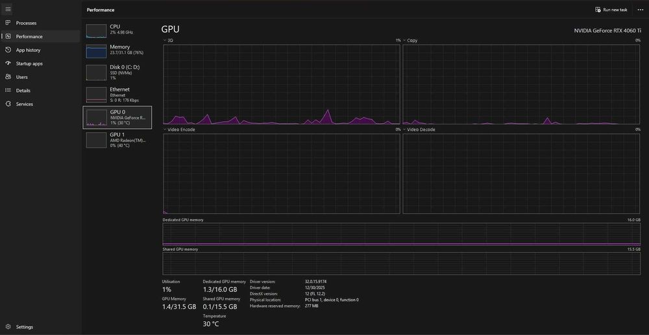
Task: Open the Video Encode graph dropdown
Action: 165,130
